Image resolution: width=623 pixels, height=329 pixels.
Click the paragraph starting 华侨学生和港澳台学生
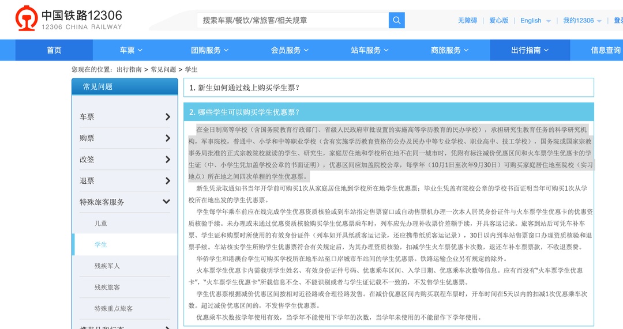click(352, 259)
